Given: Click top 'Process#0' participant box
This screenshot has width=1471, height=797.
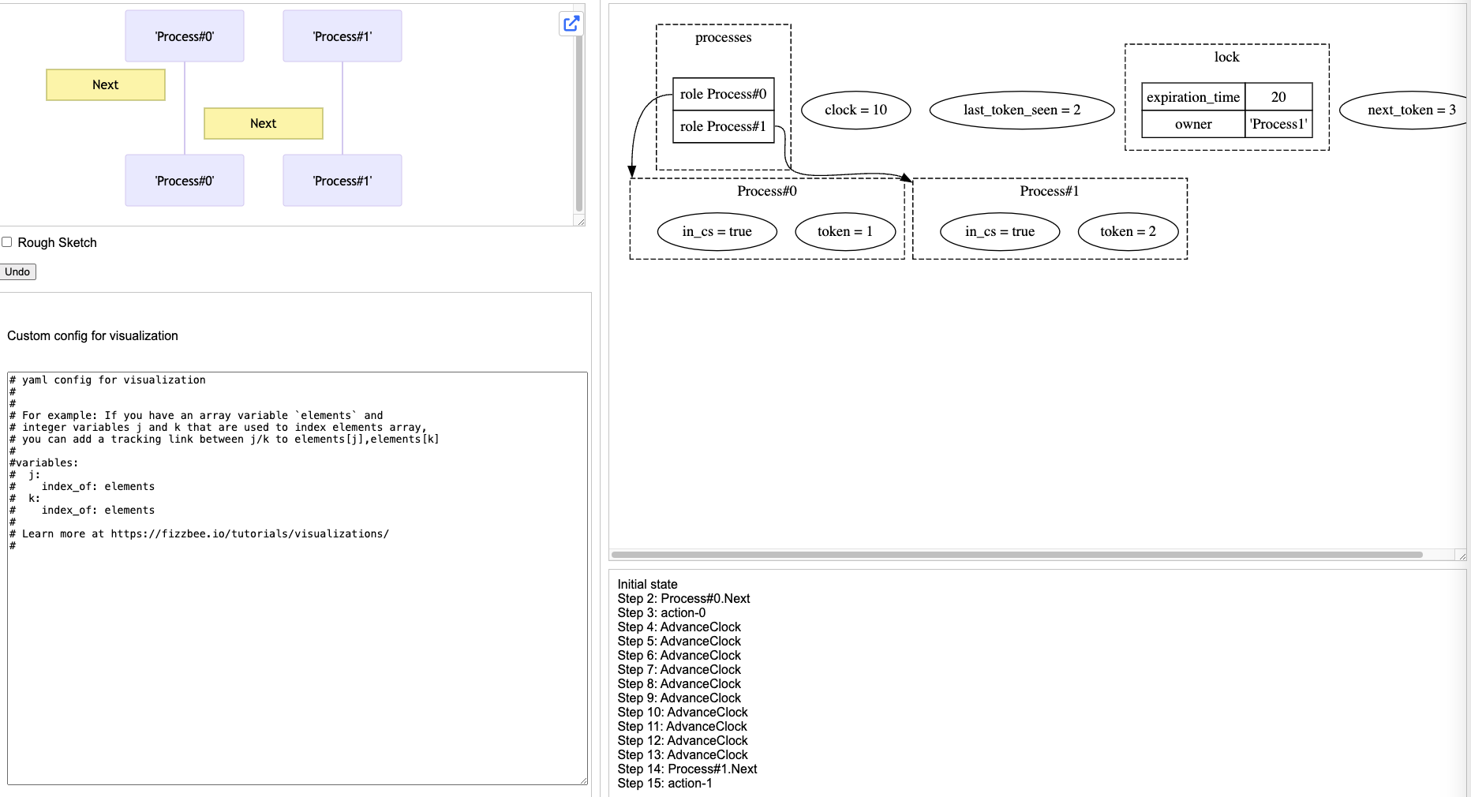Looking at the screenshot, I should coord(185,36).
